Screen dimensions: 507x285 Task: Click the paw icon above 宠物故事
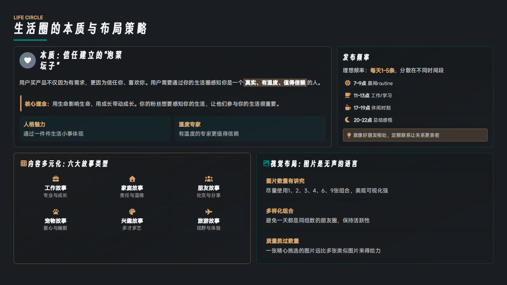tap(56, 211)
